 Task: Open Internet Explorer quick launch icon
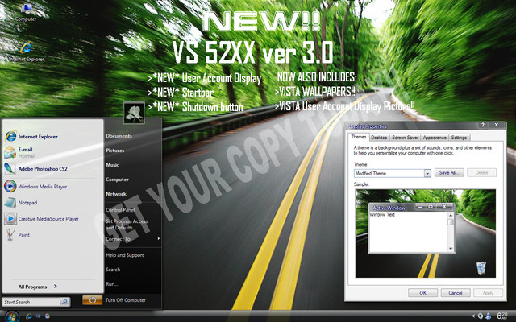click(x=29, y=316)
